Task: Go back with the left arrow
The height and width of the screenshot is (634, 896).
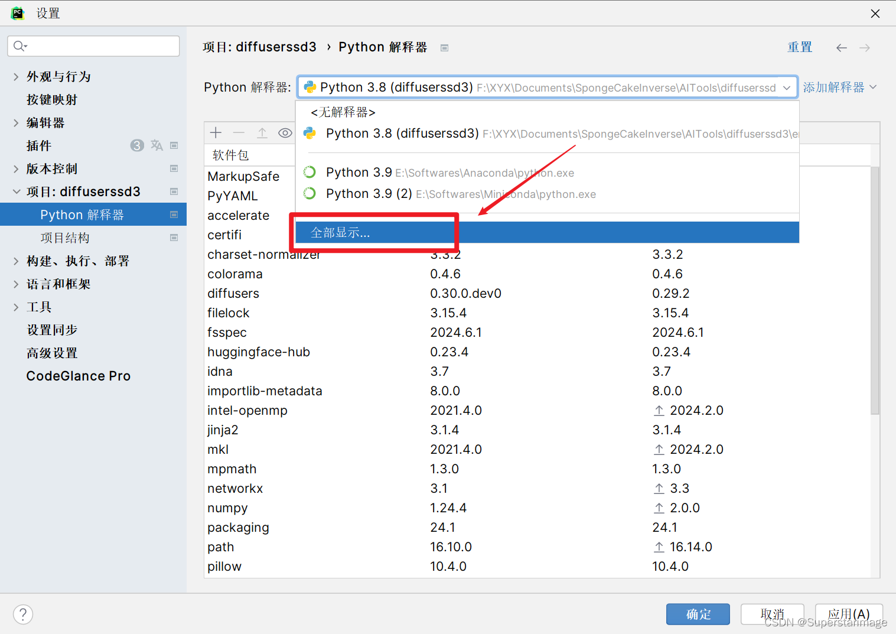Action: click(x=842, y=48)
